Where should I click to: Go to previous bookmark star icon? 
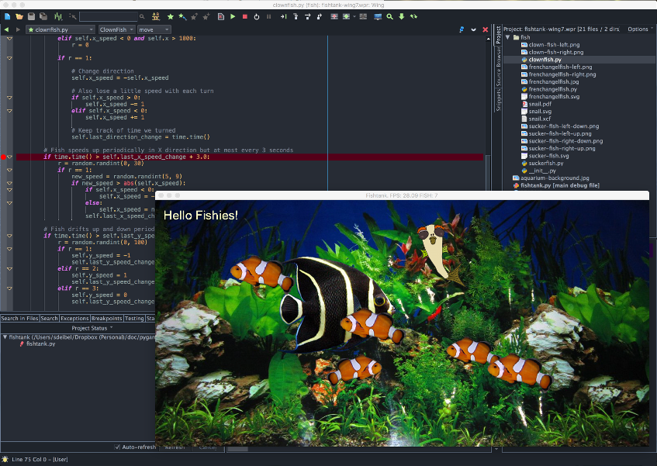pyautogui.click(x=194, y=17)
